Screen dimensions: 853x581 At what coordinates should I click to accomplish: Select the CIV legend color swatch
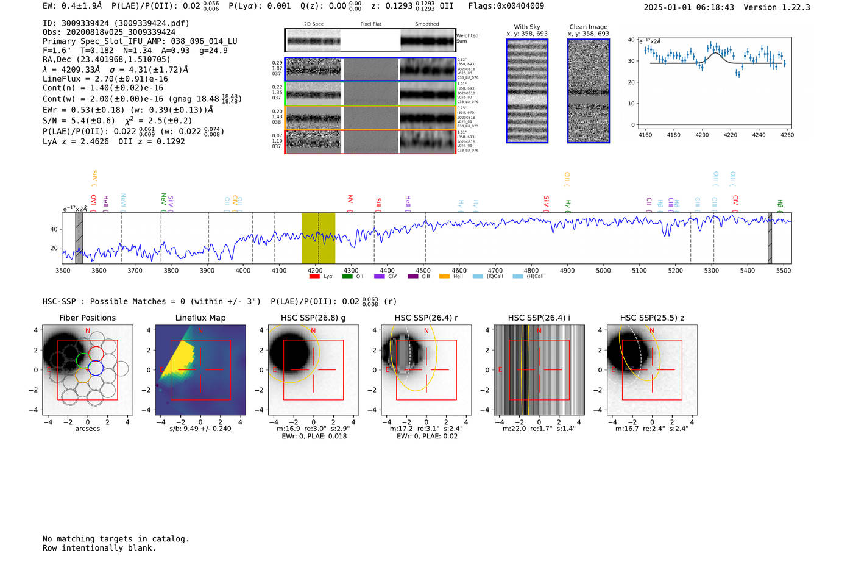point(380,277)
